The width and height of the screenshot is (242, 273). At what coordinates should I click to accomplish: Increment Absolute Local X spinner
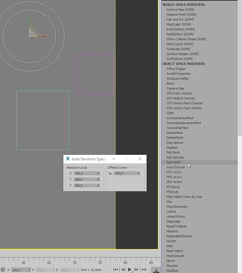[x=98, y=172]
